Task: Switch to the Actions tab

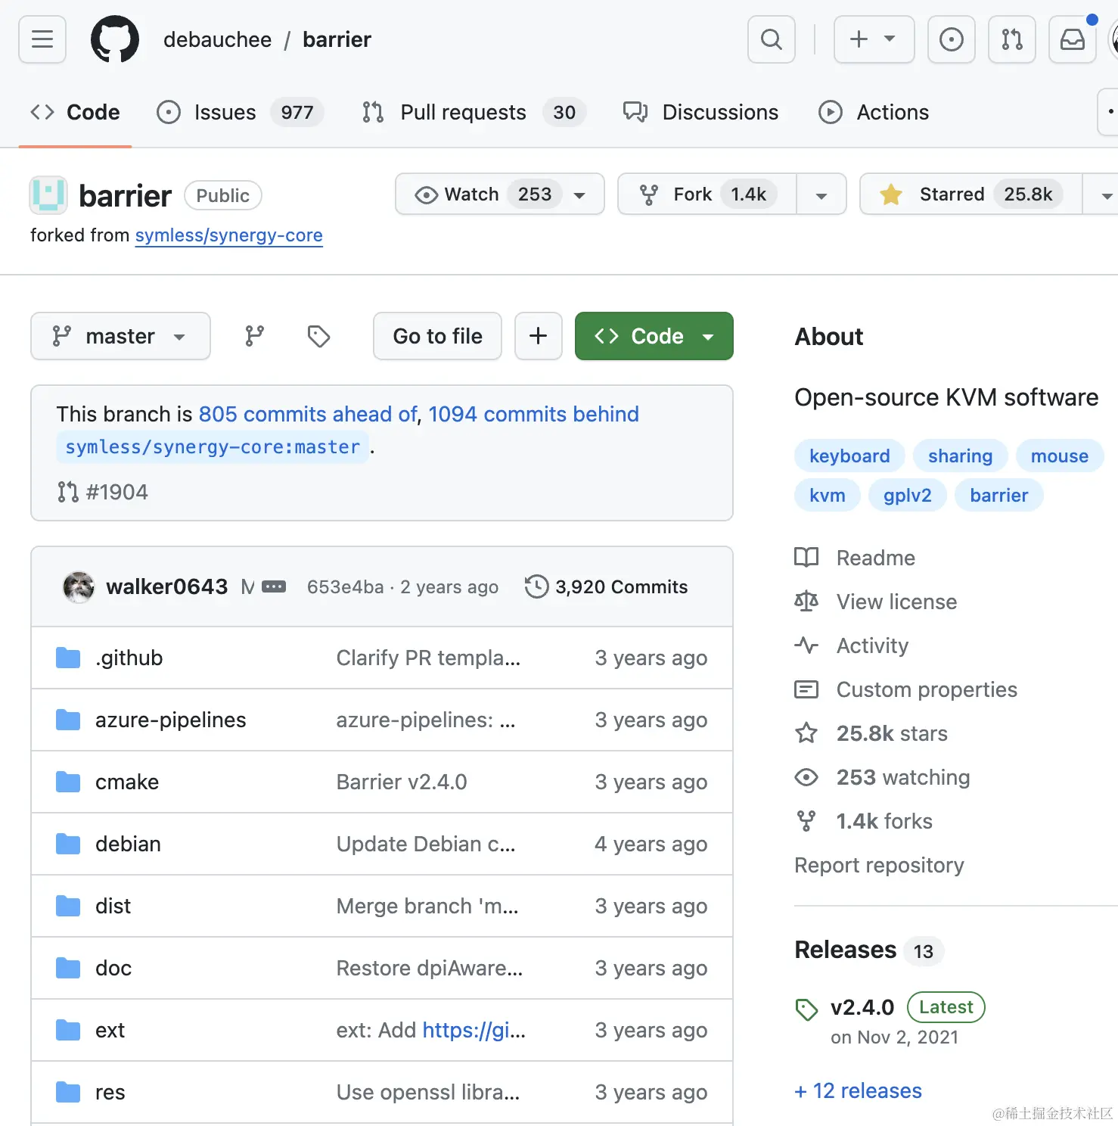Action: pyautogui.click(x=874, y=112)
